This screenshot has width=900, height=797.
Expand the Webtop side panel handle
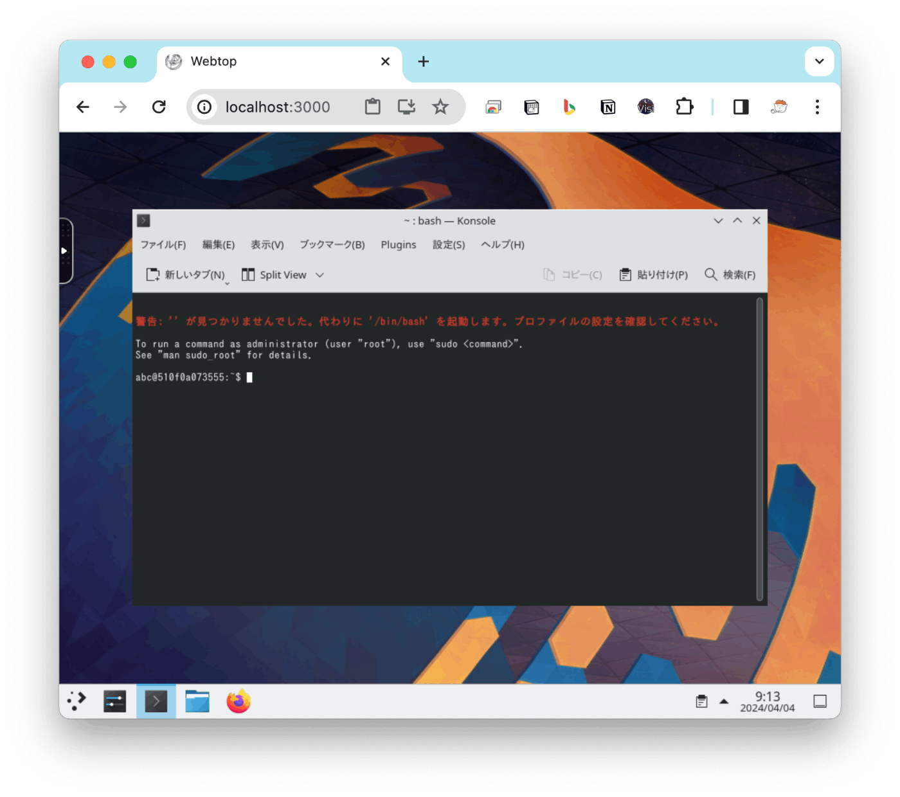coord(65,251)
